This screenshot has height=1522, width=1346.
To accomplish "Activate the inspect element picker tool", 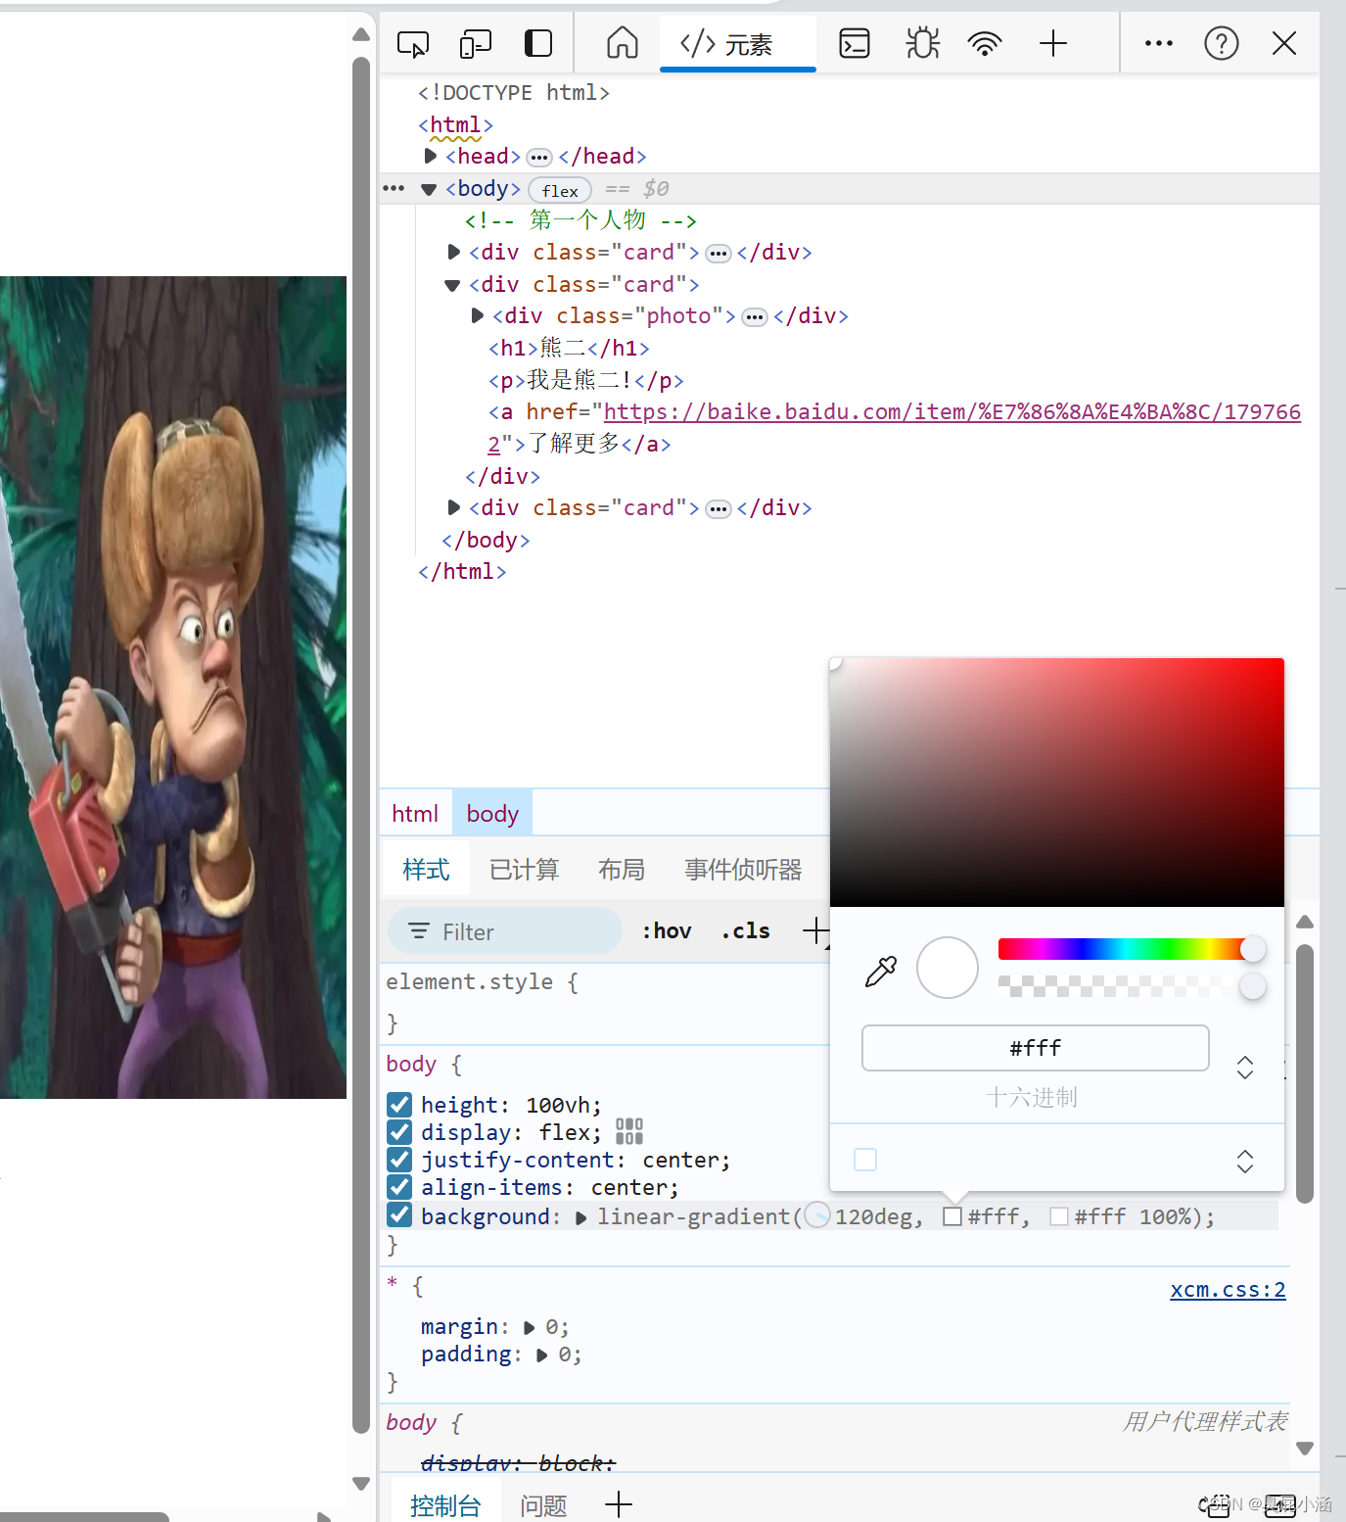I will pyautogui.click(x=412, y=44).
